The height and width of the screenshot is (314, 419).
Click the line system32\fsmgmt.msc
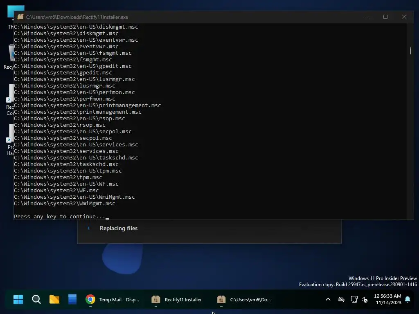[63, 60]
